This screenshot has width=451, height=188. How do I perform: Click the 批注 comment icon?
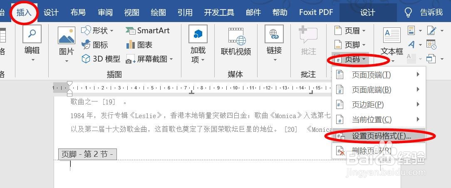click(308, 35)
